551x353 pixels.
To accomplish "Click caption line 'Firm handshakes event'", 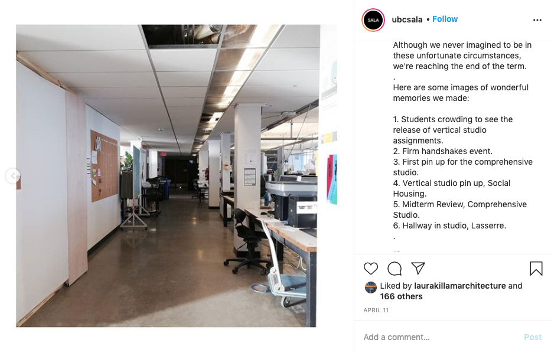I will point(443,151).
